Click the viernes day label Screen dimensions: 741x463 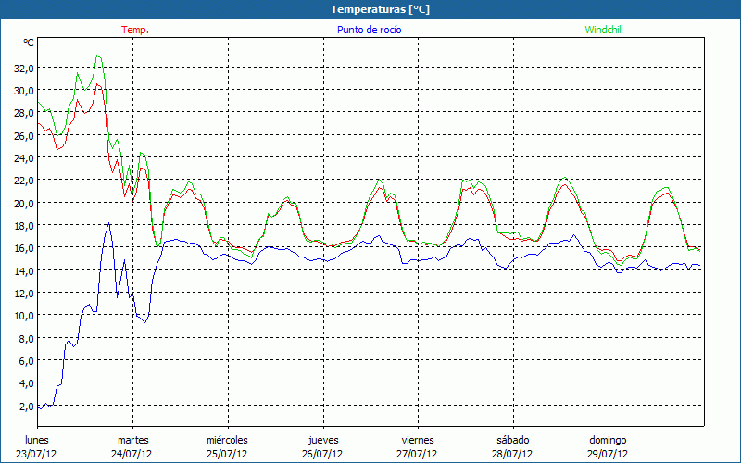tap(418, 439)
